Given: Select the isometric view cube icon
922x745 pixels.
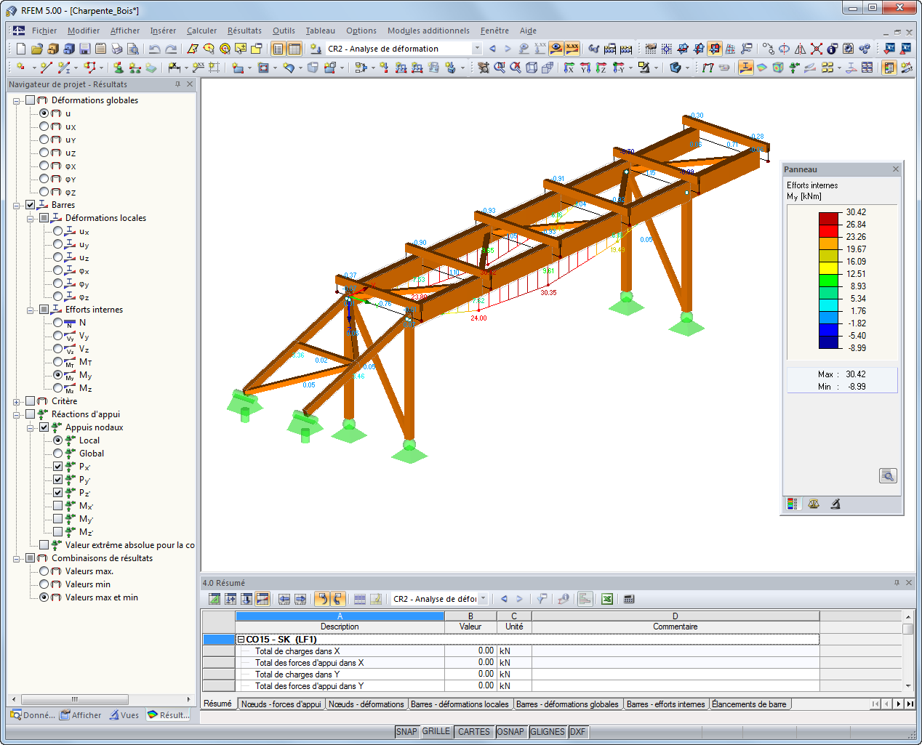Looking at the screenshot, I should point(531,68).
